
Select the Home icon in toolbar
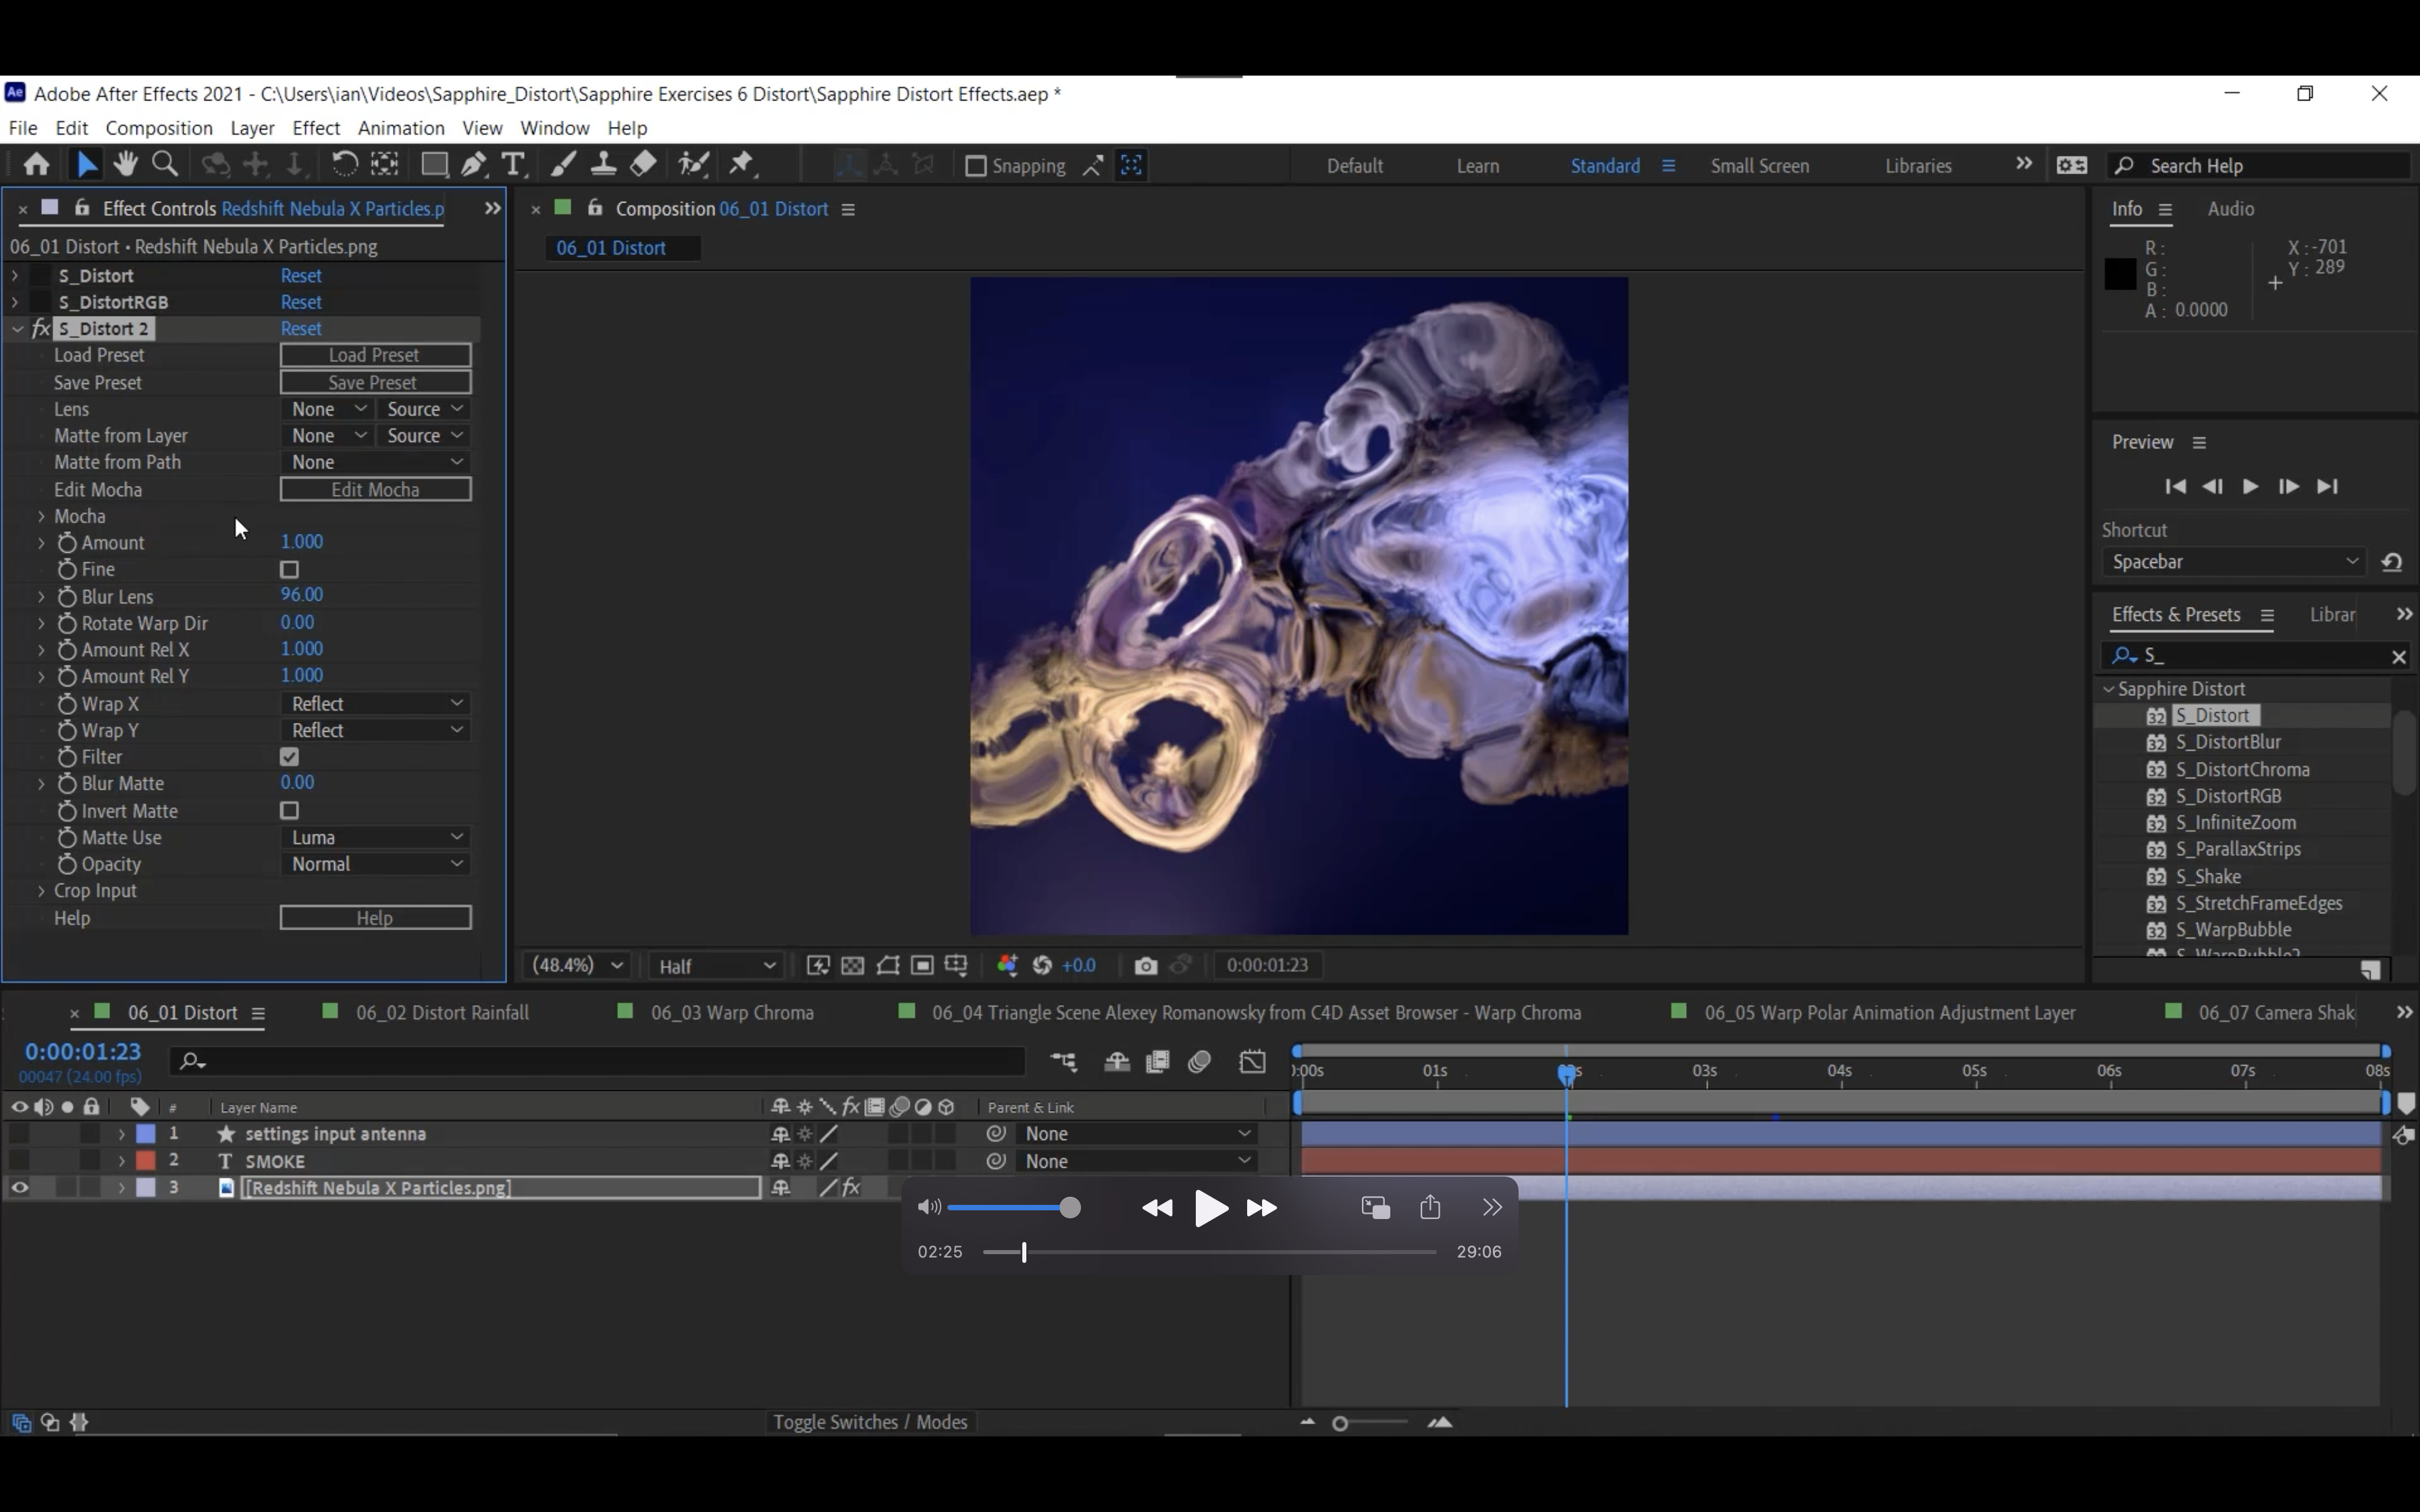(37, 165)
